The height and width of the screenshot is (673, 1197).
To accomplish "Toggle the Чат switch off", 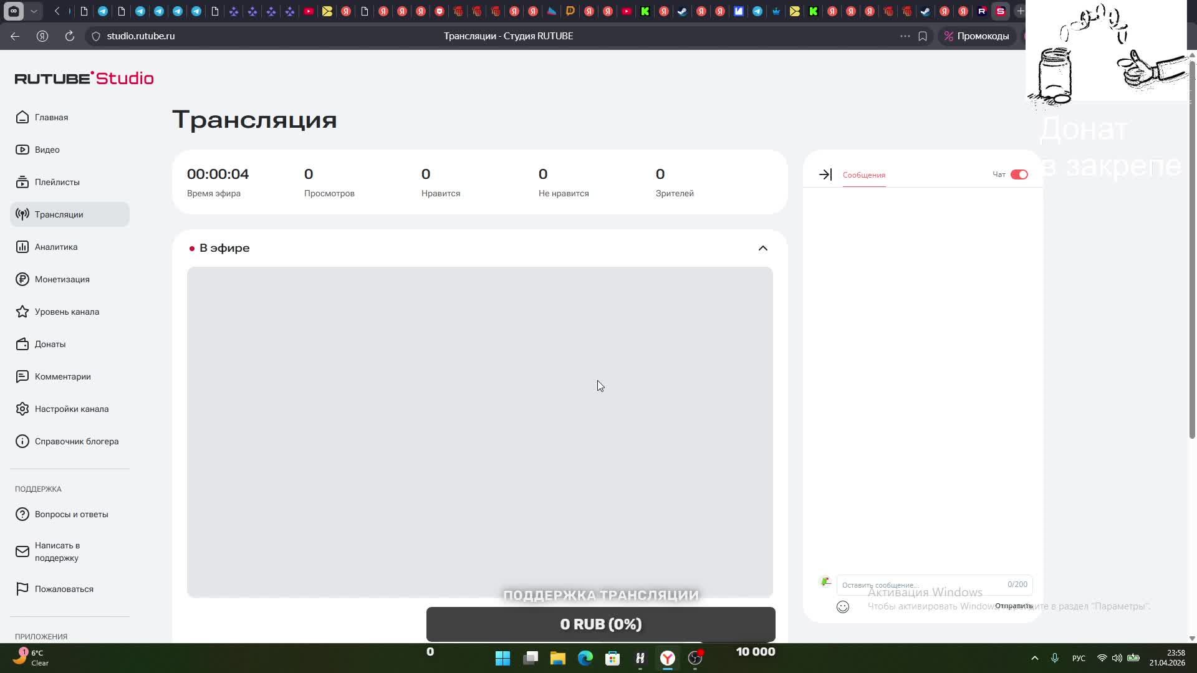I will pyautogui.click(x=1019, y=174).
